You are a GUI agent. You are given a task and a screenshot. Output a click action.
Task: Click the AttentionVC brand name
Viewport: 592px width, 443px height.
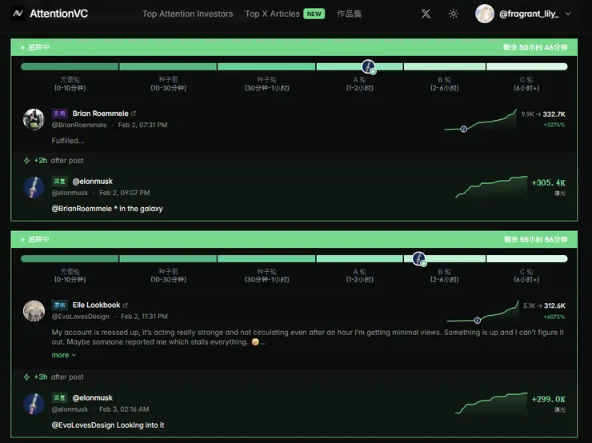click(x=59, y=14)
